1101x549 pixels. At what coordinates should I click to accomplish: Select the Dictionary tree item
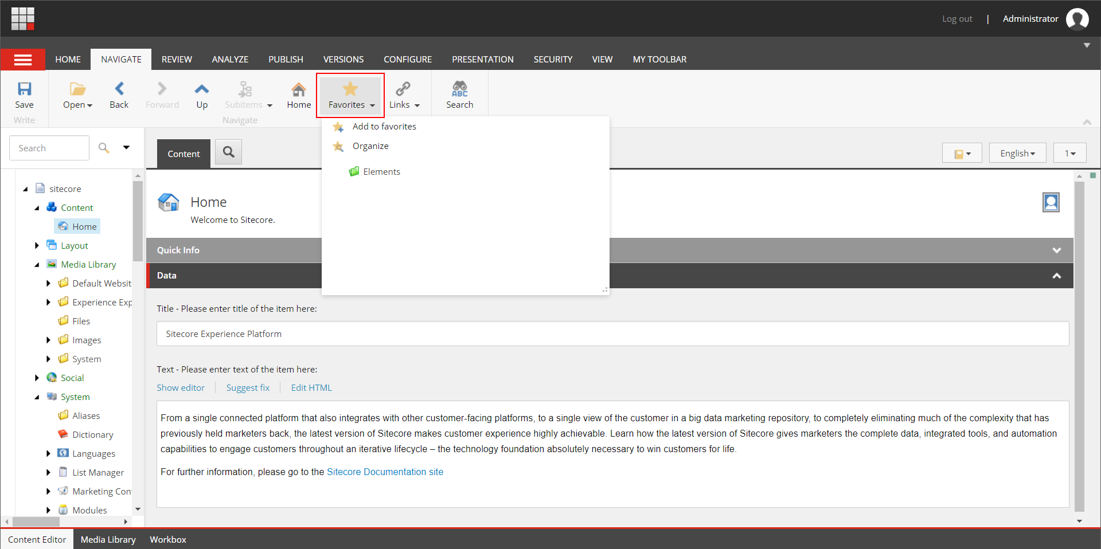[93, 434]
